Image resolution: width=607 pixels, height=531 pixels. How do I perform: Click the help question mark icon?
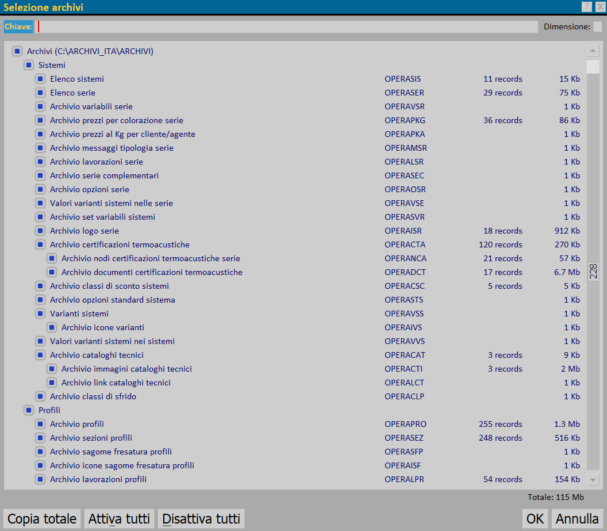tap(586, 7)
